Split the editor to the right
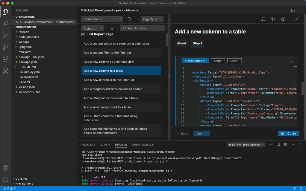Viewport: 306px width, 191px height. [x=293, y=10]
